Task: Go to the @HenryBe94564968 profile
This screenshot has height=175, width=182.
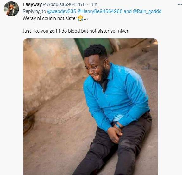Action: pos(100,11)
